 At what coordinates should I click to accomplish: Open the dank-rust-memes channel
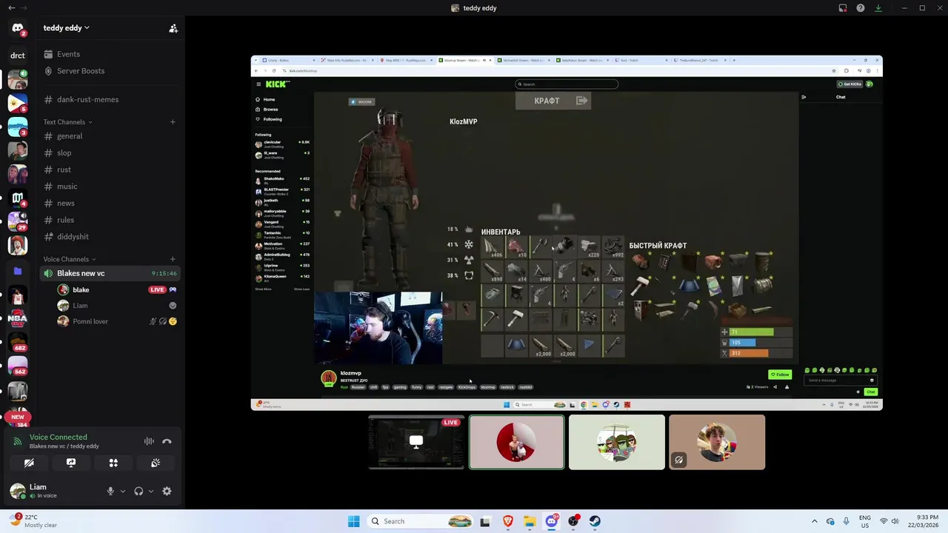pyautogui.click(x=110, y=99)
